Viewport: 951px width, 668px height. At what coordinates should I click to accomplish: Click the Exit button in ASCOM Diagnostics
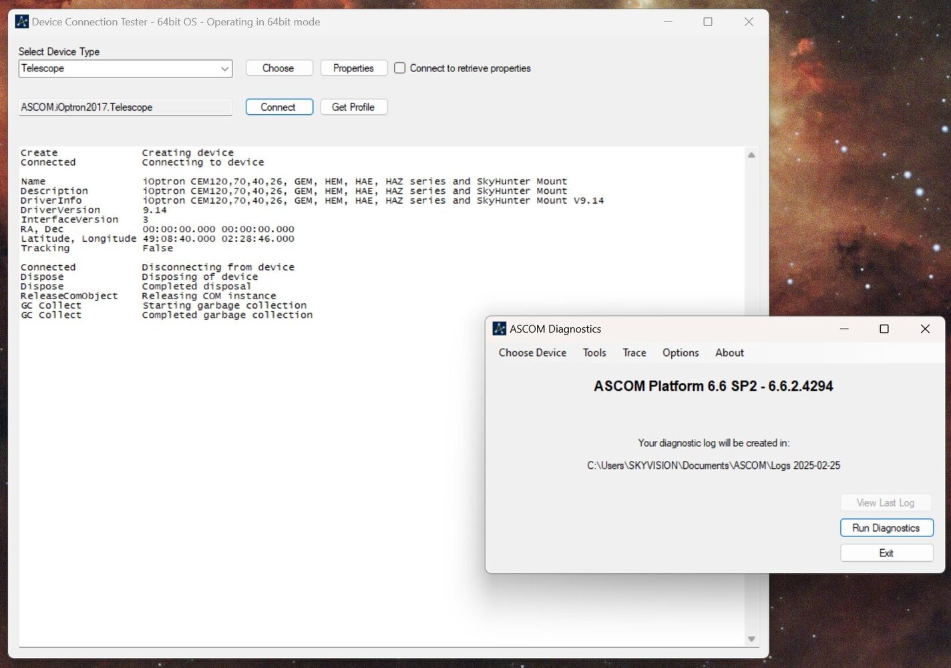click(x=886, y=553)
